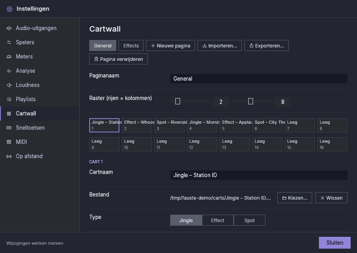357x253 pixels.
Task: Select empty cart slot 16
Action: click(332, 144)
